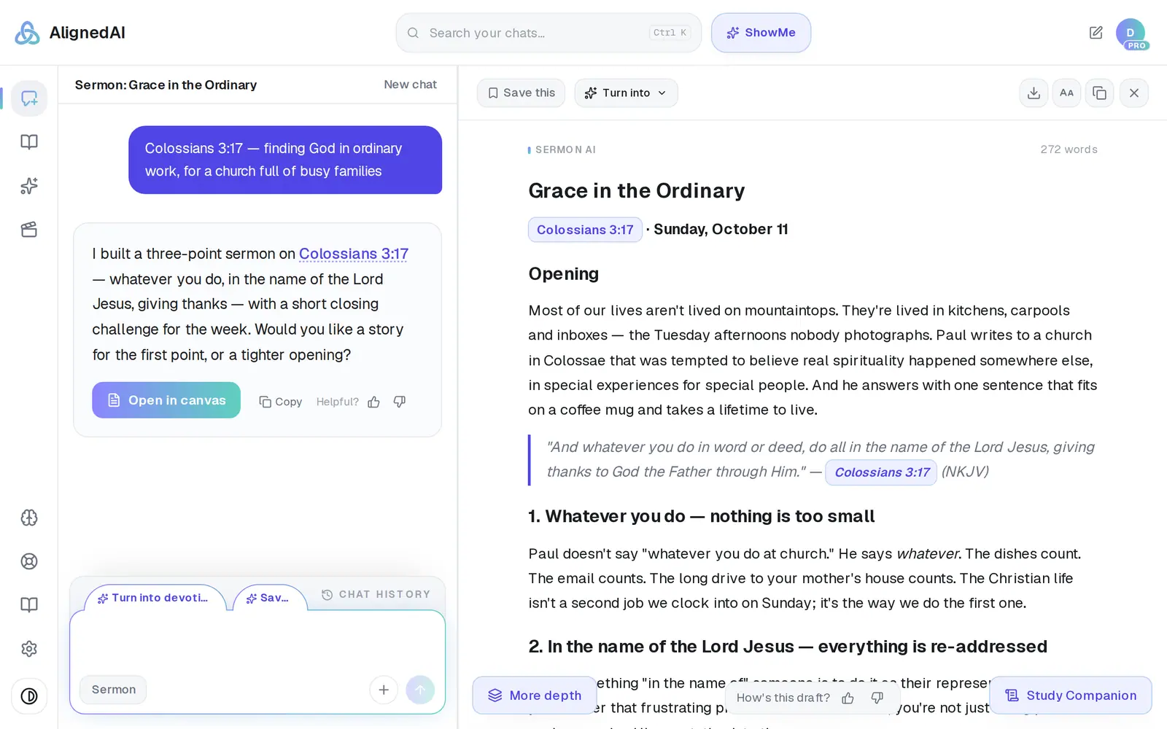Open the clapperboard media icon in sidebar
The width and height of the screenshot is (1167, 729).
(29, 230)
